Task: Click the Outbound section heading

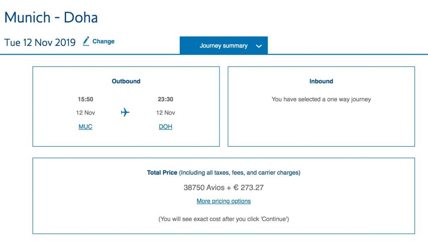Action: tap(126, 81)
